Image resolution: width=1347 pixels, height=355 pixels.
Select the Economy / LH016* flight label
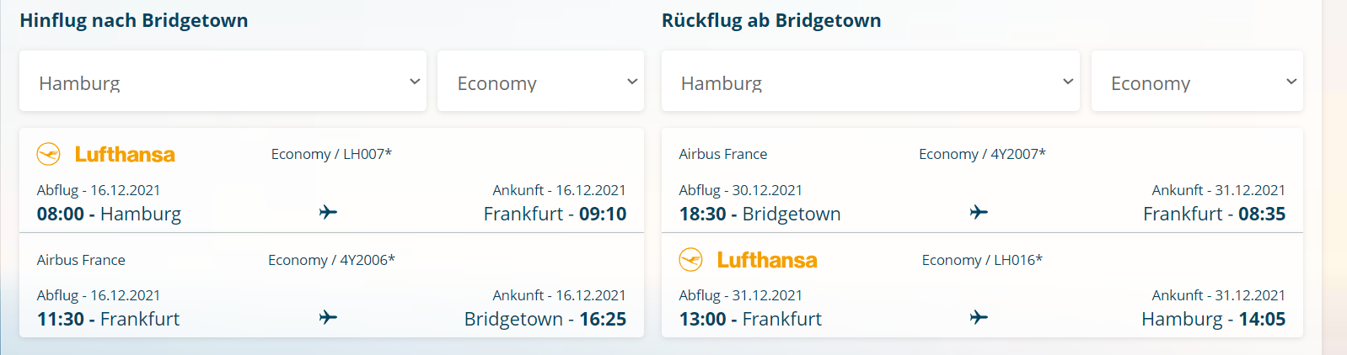coord(982,260)
